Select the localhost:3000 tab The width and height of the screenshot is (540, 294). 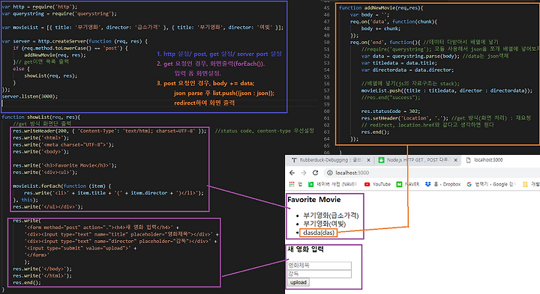click(484, 160)
